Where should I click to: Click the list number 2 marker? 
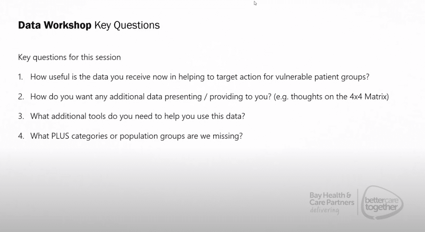pos(21,97)
